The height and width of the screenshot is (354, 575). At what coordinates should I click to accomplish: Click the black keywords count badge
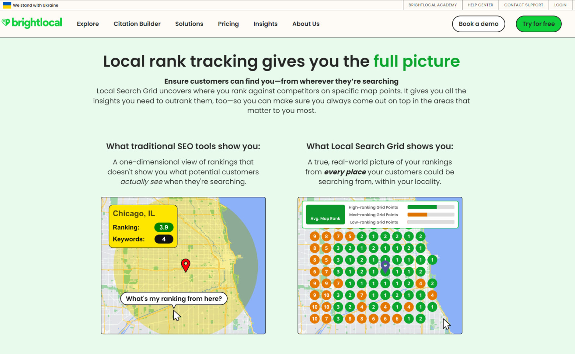pyautogui.click(x=164, y=239)
